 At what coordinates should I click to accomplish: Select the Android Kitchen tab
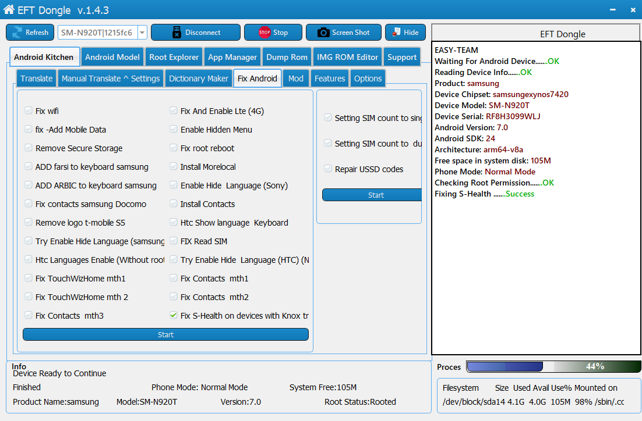click(x=44, y=56)
